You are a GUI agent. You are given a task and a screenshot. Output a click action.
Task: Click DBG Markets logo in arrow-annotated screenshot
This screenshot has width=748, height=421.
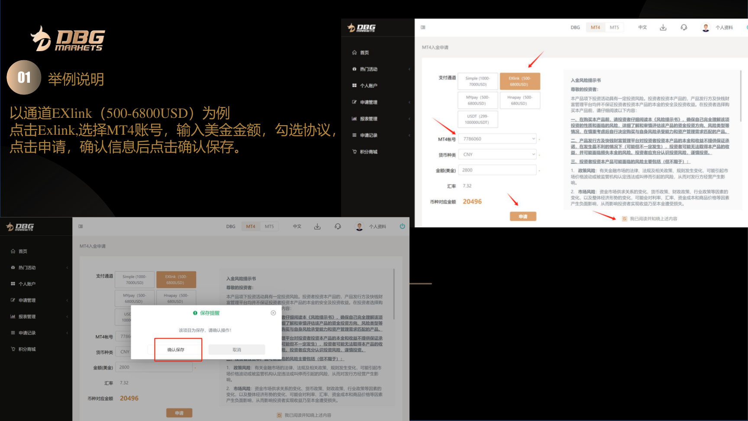tap(361, 28)
